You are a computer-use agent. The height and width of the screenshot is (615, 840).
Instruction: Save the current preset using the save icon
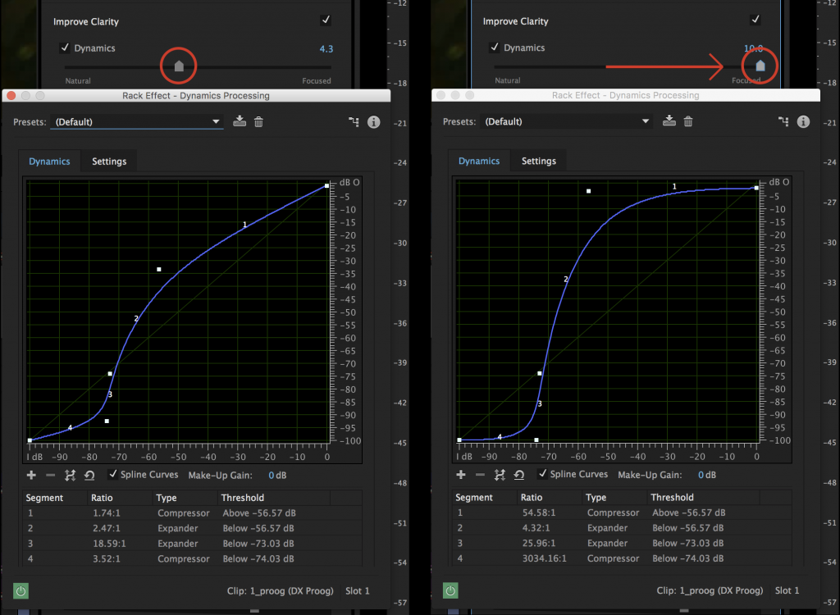tap(239, 121)
